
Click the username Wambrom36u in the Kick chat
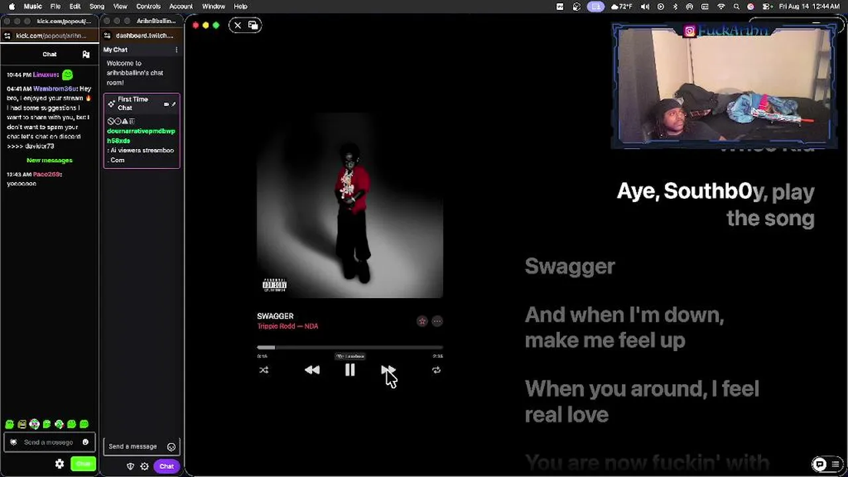(55, 89)
